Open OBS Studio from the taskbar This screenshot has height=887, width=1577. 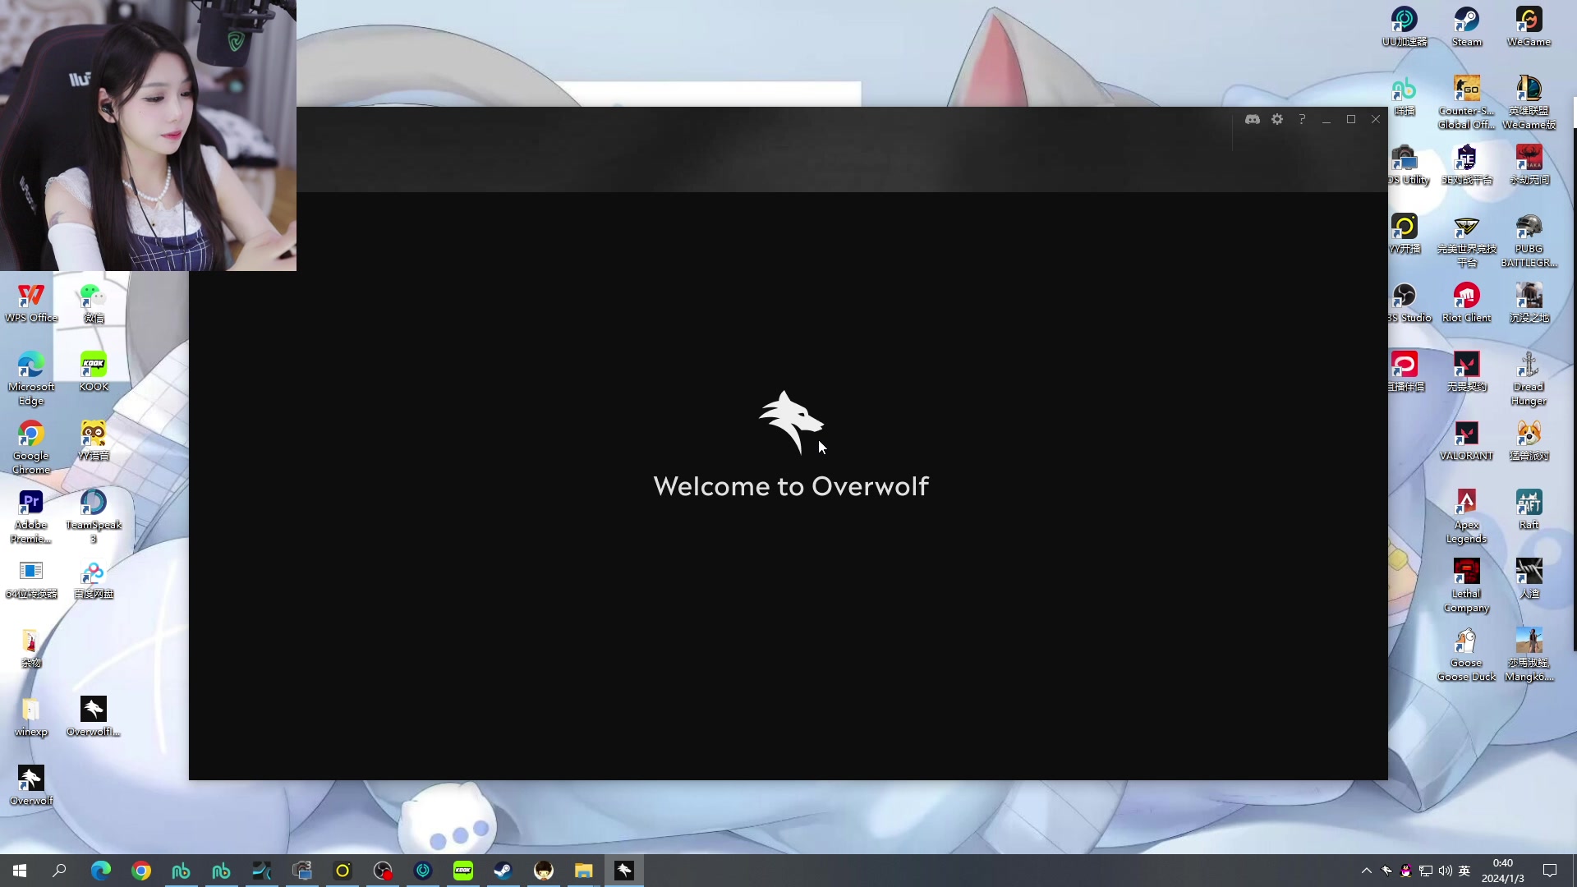click(x=383, y=871)
